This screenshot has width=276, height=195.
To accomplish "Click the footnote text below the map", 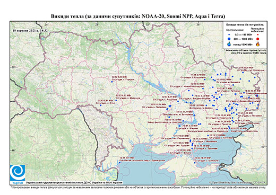I will pos(138,187).
